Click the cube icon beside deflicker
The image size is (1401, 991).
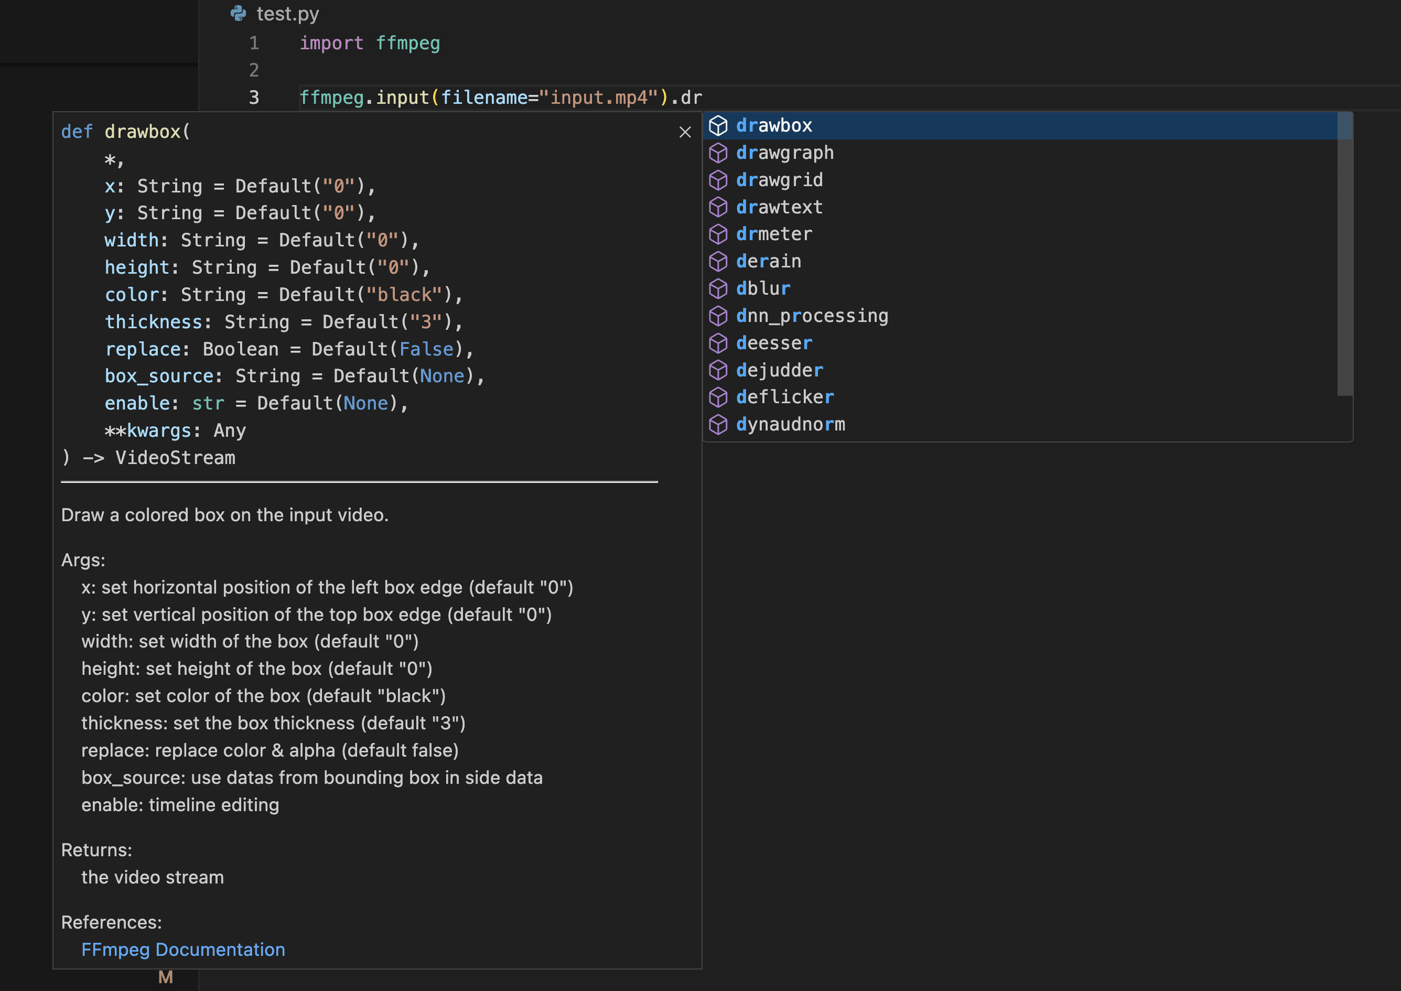(x=719, y=396)
